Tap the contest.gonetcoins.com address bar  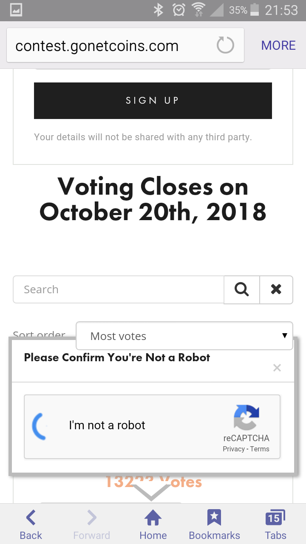click(110, 45)
